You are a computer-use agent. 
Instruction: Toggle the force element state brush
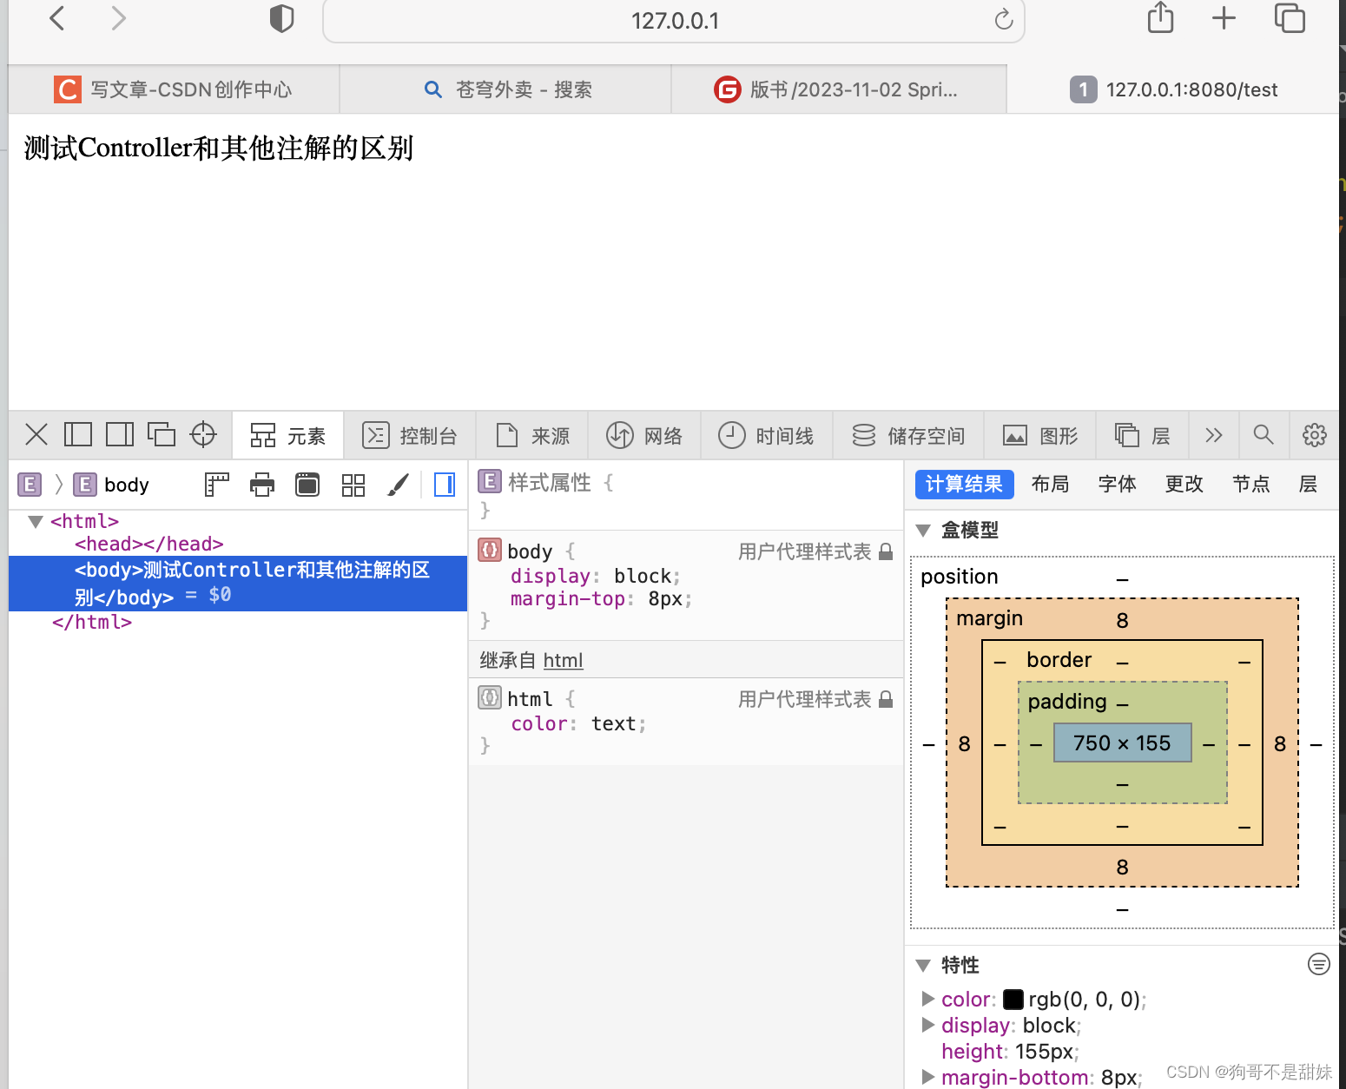(399, 485)
